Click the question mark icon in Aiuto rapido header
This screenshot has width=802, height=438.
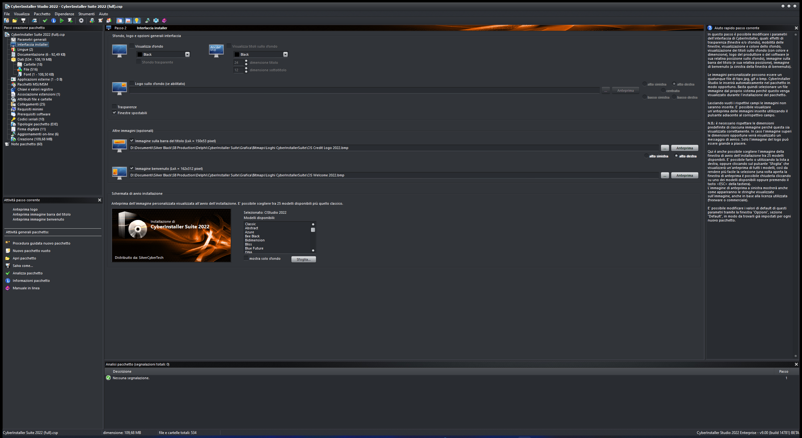tap(710, 28)
